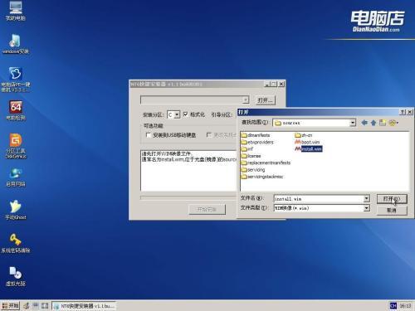Expand the image path dropdown in the installer window
The height and width of the screenshot is (311, 415).
[x=246, y=100]
